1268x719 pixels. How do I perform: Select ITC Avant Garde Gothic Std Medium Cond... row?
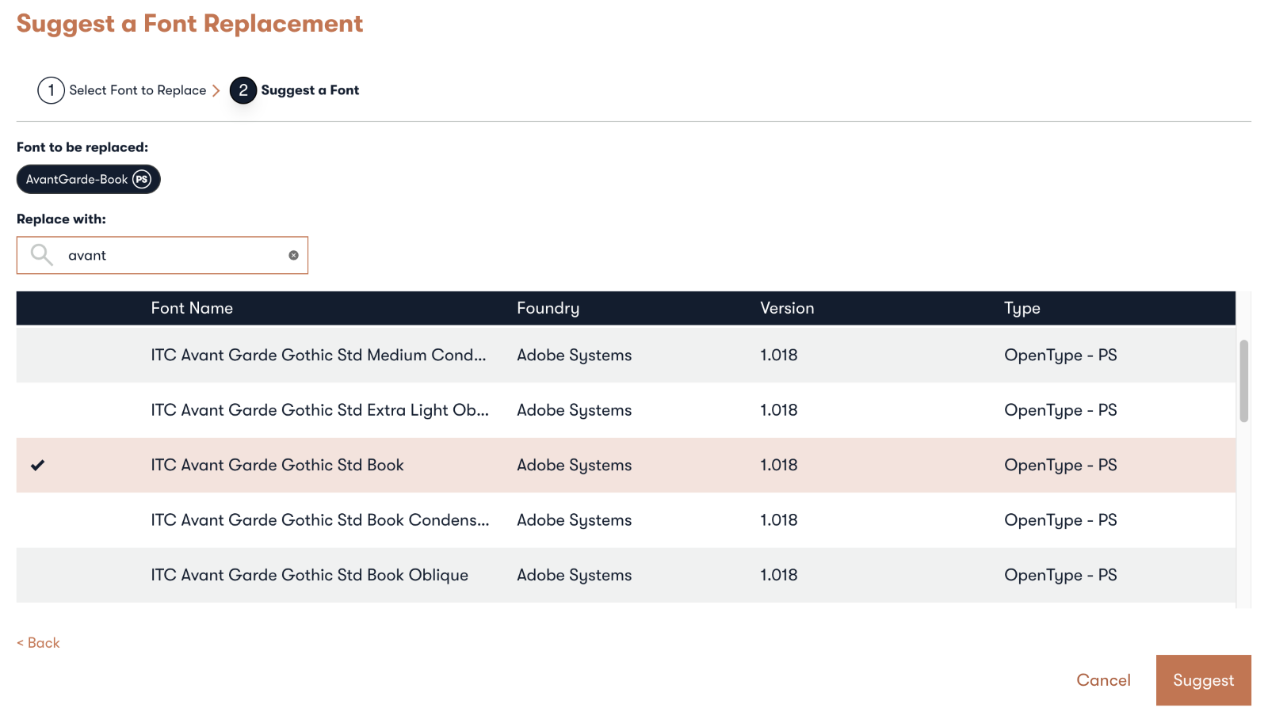coord(626,355)
